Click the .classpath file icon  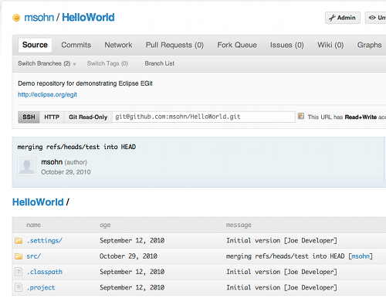[19, 272]
